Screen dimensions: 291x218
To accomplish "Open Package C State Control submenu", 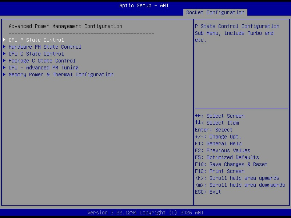I will tap(42, 61).
